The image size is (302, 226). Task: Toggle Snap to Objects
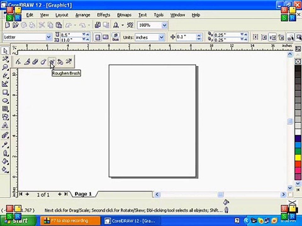click(x=272, y=37)
